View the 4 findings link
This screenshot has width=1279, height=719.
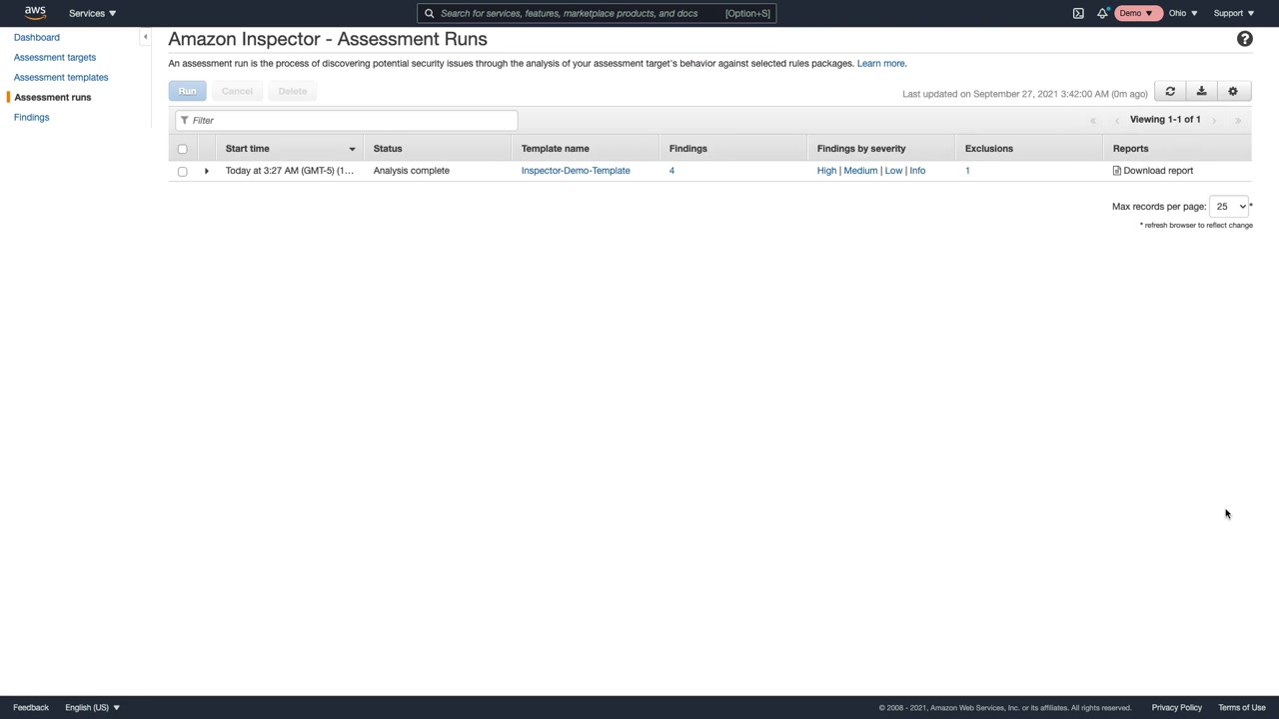pos(671,171)
